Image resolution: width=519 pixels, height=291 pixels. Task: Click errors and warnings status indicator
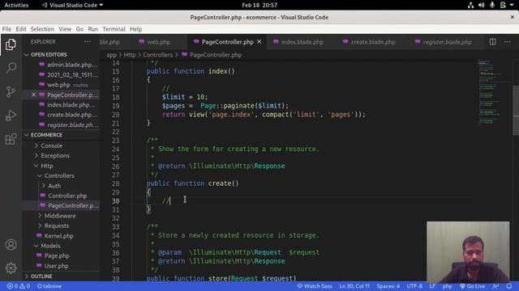pyautogui.click(x=19, y=286)
